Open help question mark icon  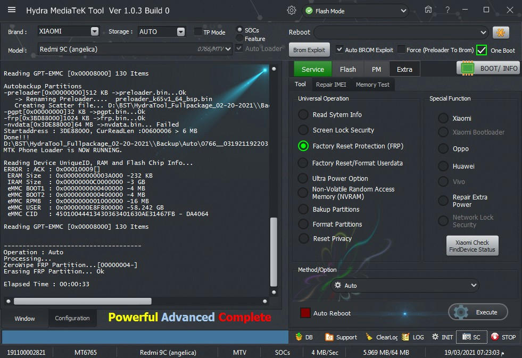tap(448, 10)
